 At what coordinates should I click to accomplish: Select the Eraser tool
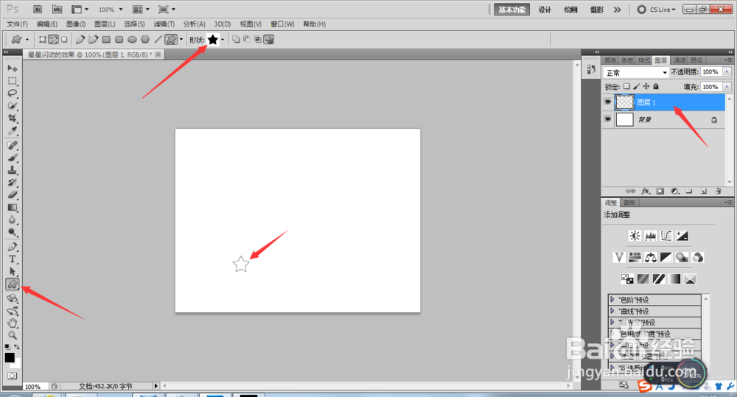[x=13, y=194]
